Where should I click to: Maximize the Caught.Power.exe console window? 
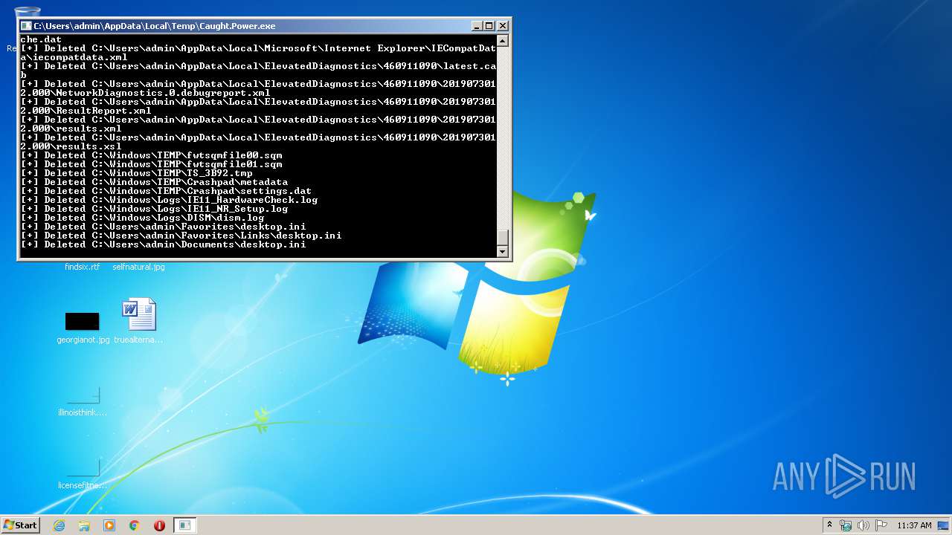click(489, 26)
